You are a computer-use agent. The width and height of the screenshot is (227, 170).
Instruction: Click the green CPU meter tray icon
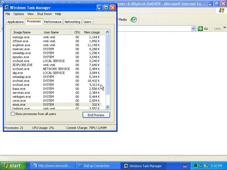pos(196,166)
